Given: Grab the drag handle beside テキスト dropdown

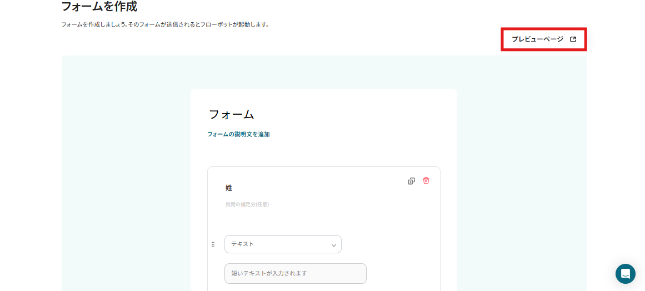Looking at the screenshot, I should pos(213,244).
